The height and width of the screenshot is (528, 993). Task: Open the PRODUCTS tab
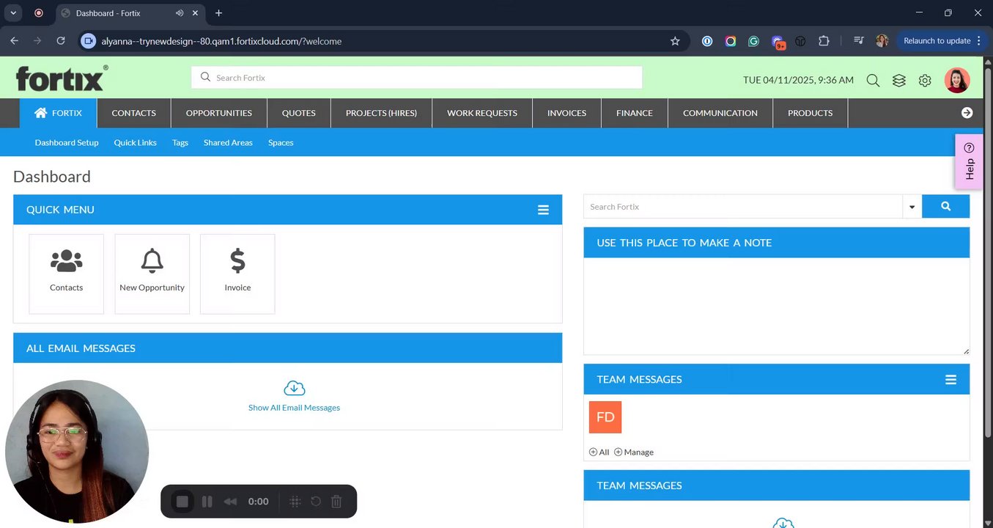point(811,113)
